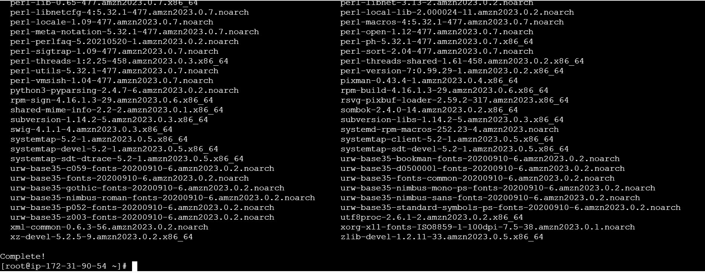Click the root@ip-172-31-90-54 shell prompt
The width and height of the screenshot is (705, 273).
coord(64,266)
